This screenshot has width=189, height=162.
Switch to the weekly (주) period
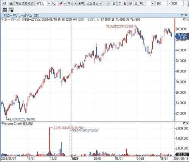point(119,3)
